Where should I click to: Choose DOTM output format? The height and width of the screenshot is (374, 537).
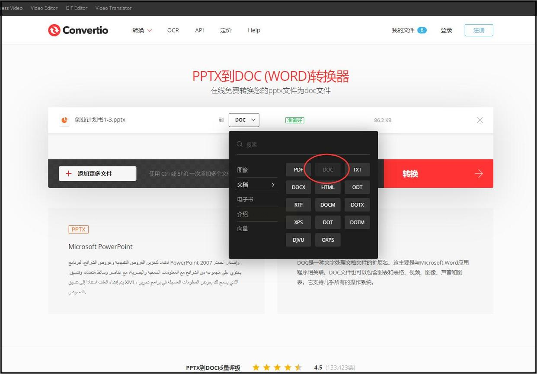point(357,222)
